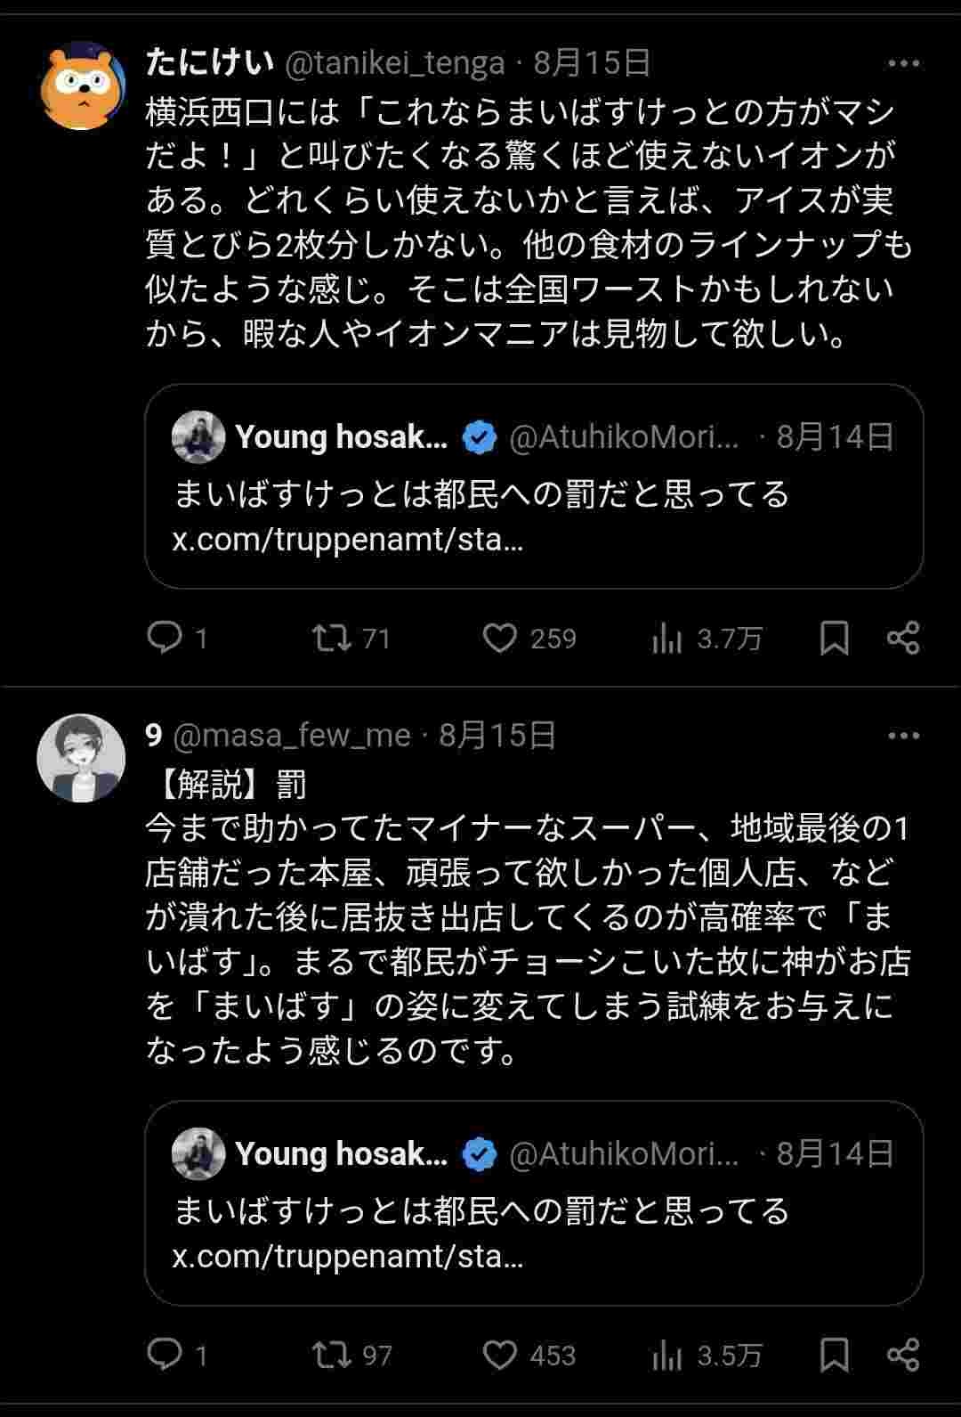The height and width of the screenshot is (1417, 961).
Task: View analytics showing 3.5万 views
Action: pos(666,1355)
